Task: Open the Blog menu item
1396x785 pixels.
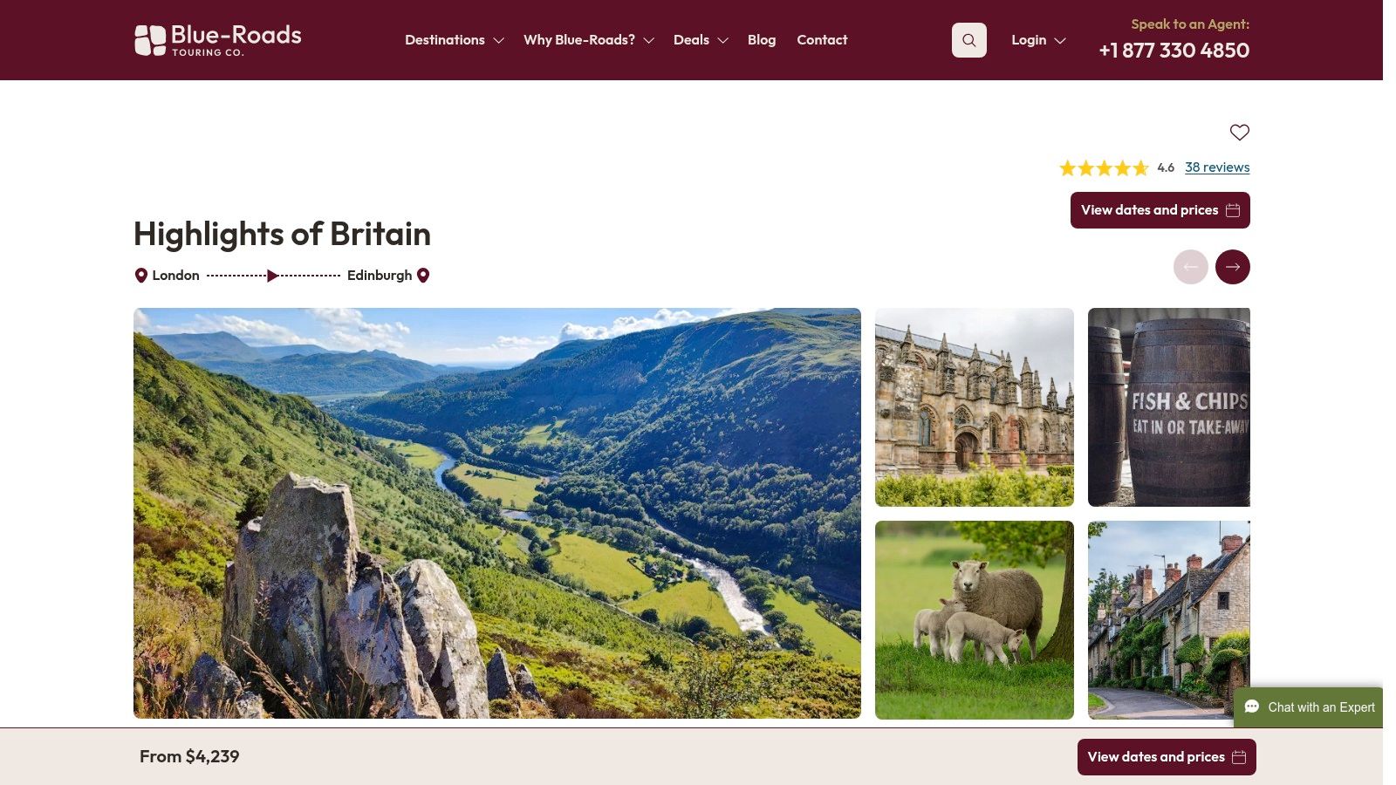Action: pyautogui.click(x=762, y=40)
